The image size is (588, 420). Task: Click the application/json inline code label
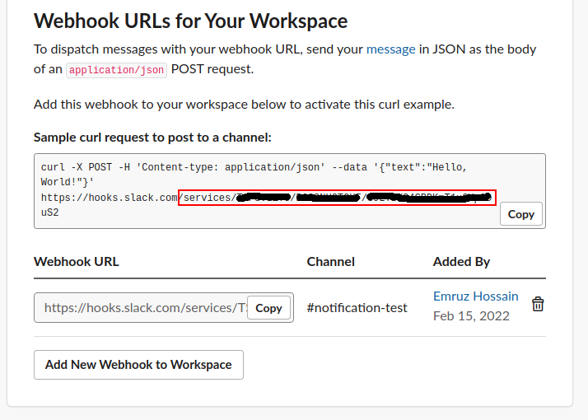[x=117, y=70]
